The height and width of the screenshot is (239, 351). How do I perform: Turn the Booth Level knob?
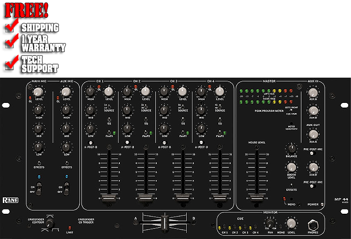tap(292, 167)
